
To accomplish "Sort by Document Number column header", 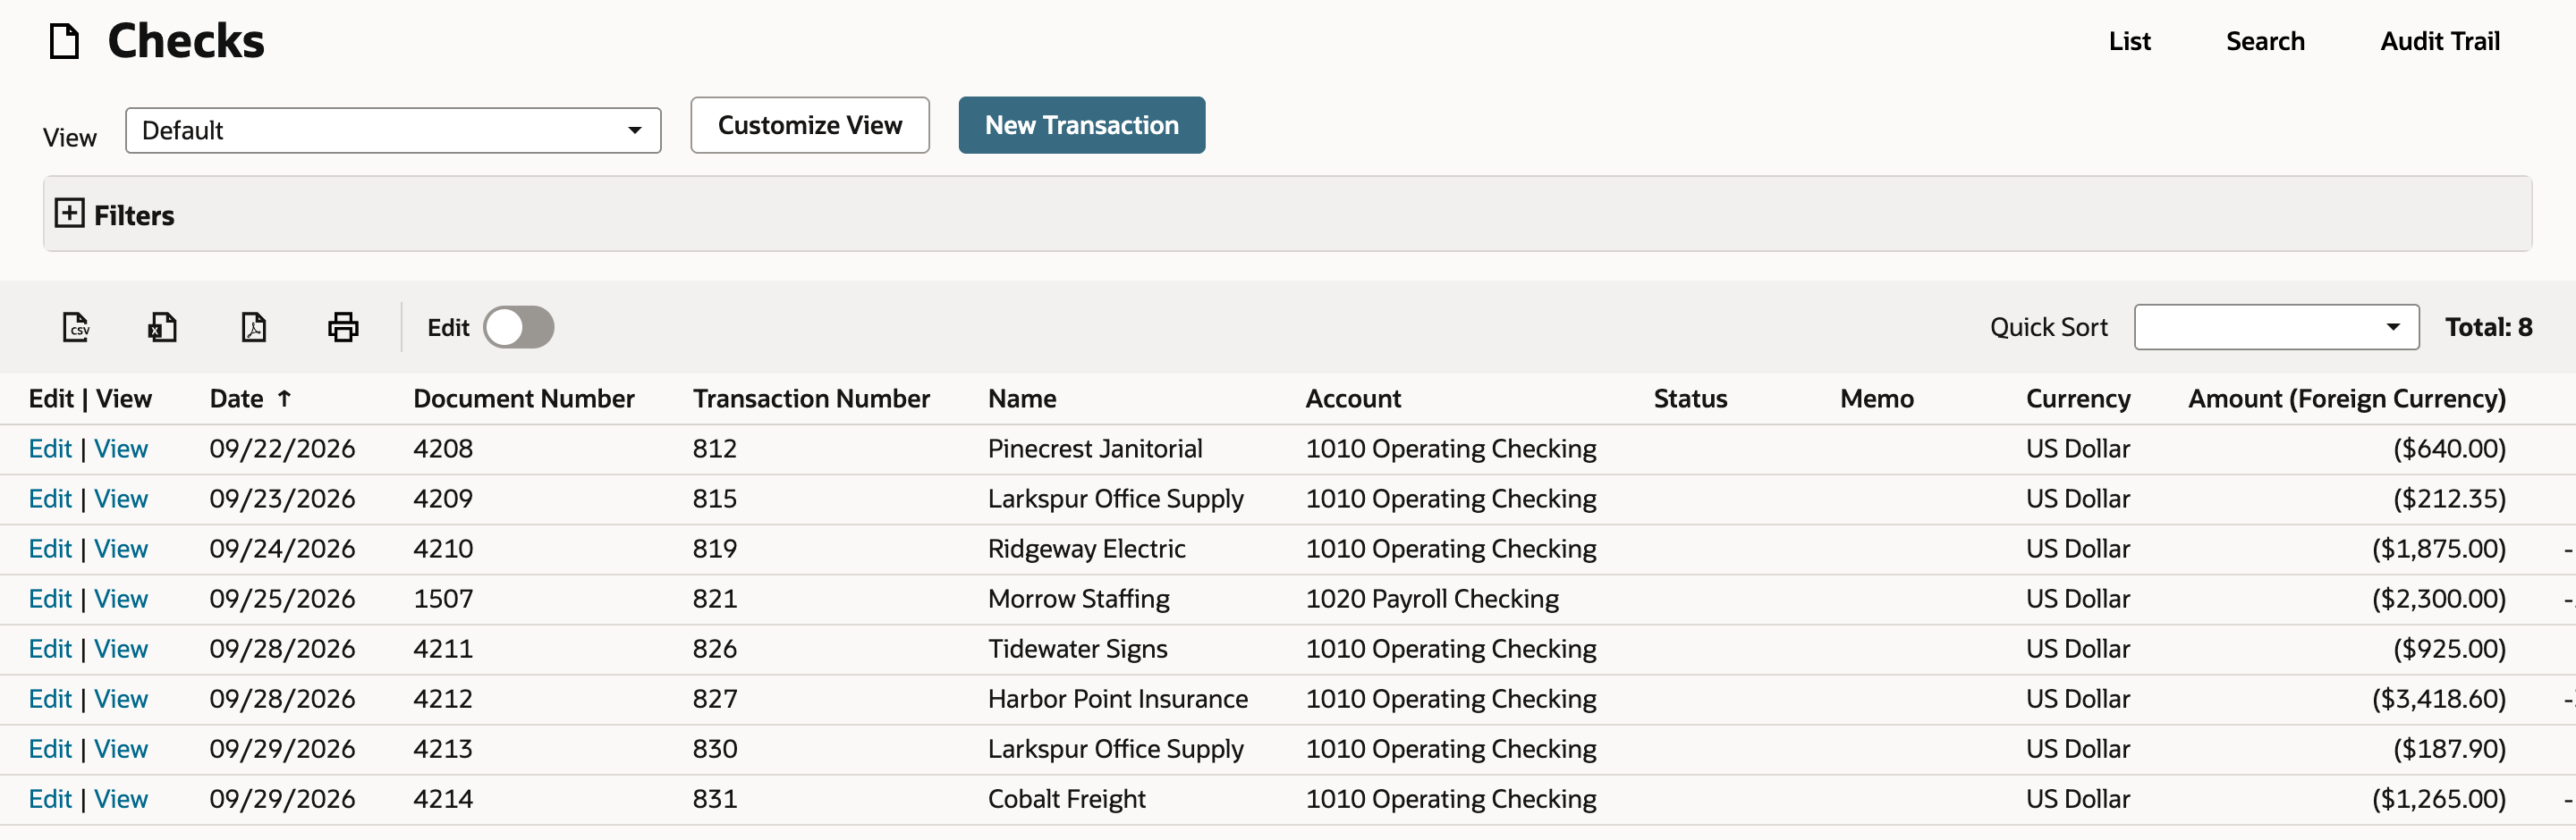I will (x=523, y=399).
